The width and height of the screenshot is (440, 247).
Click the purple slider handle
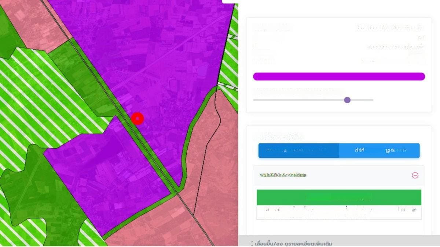tap(347, 100)
